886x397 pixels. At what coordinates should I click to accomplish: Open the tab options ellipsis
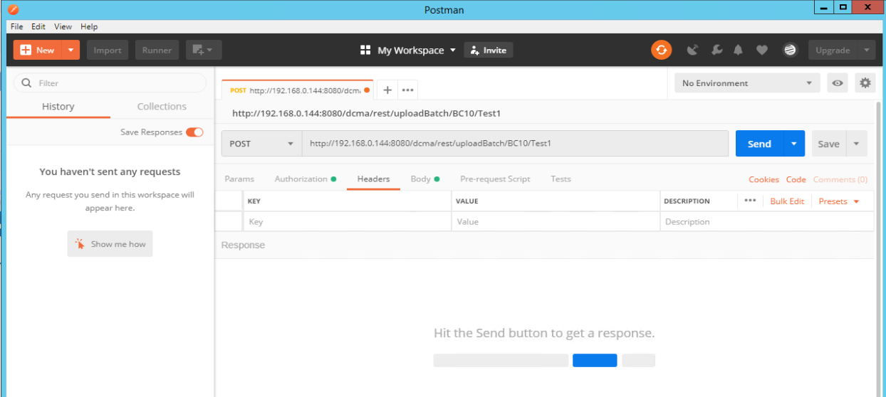[x=407, y=90]
